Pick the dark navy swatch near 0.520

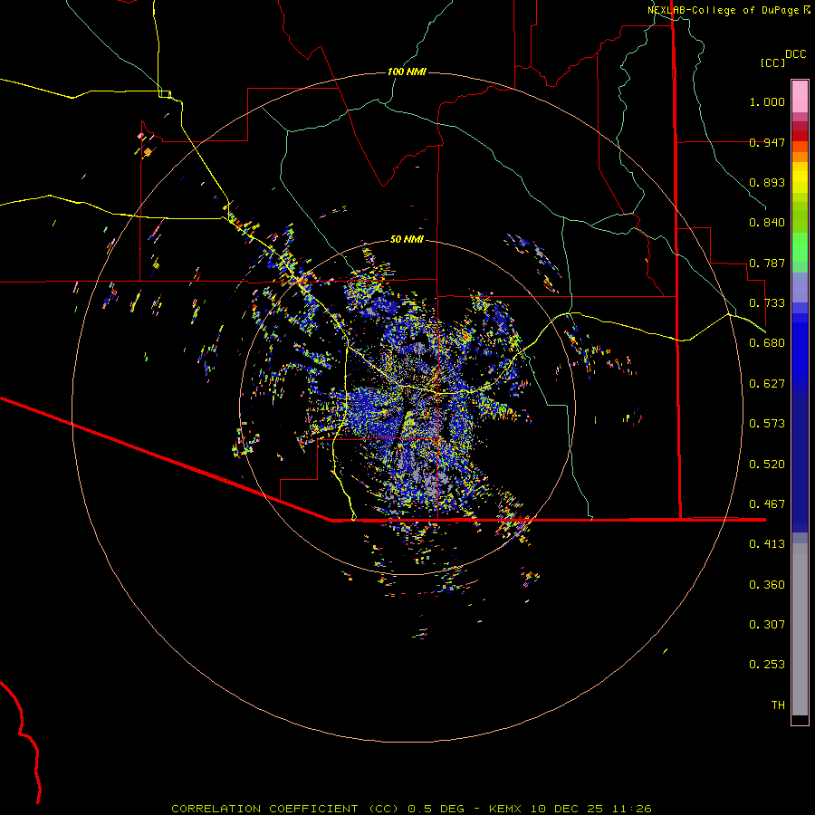800,457
